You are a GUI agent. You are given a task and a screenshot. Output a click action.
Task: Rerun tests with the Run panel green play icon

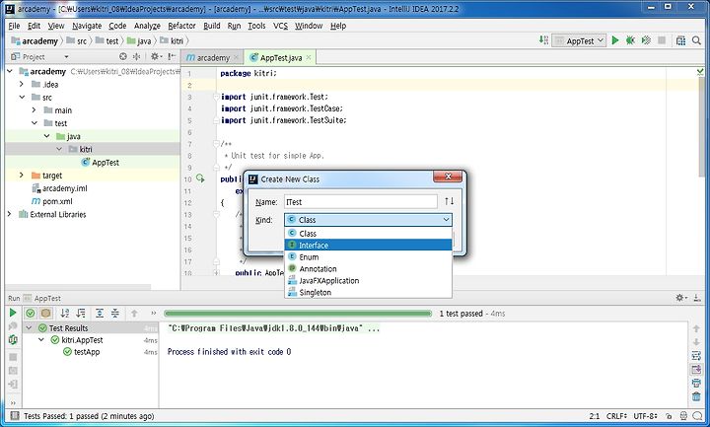tap(13, 313)
